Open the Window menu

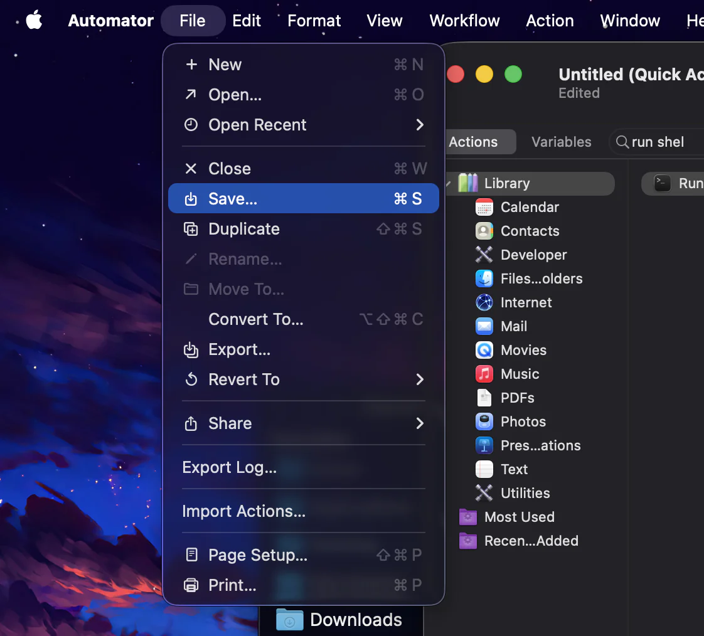pyautogui.click(x=630, y=21)
